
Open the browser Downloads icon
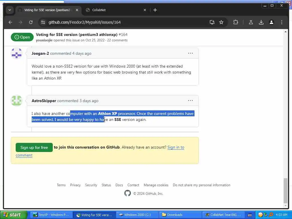[x=261, y=22]
